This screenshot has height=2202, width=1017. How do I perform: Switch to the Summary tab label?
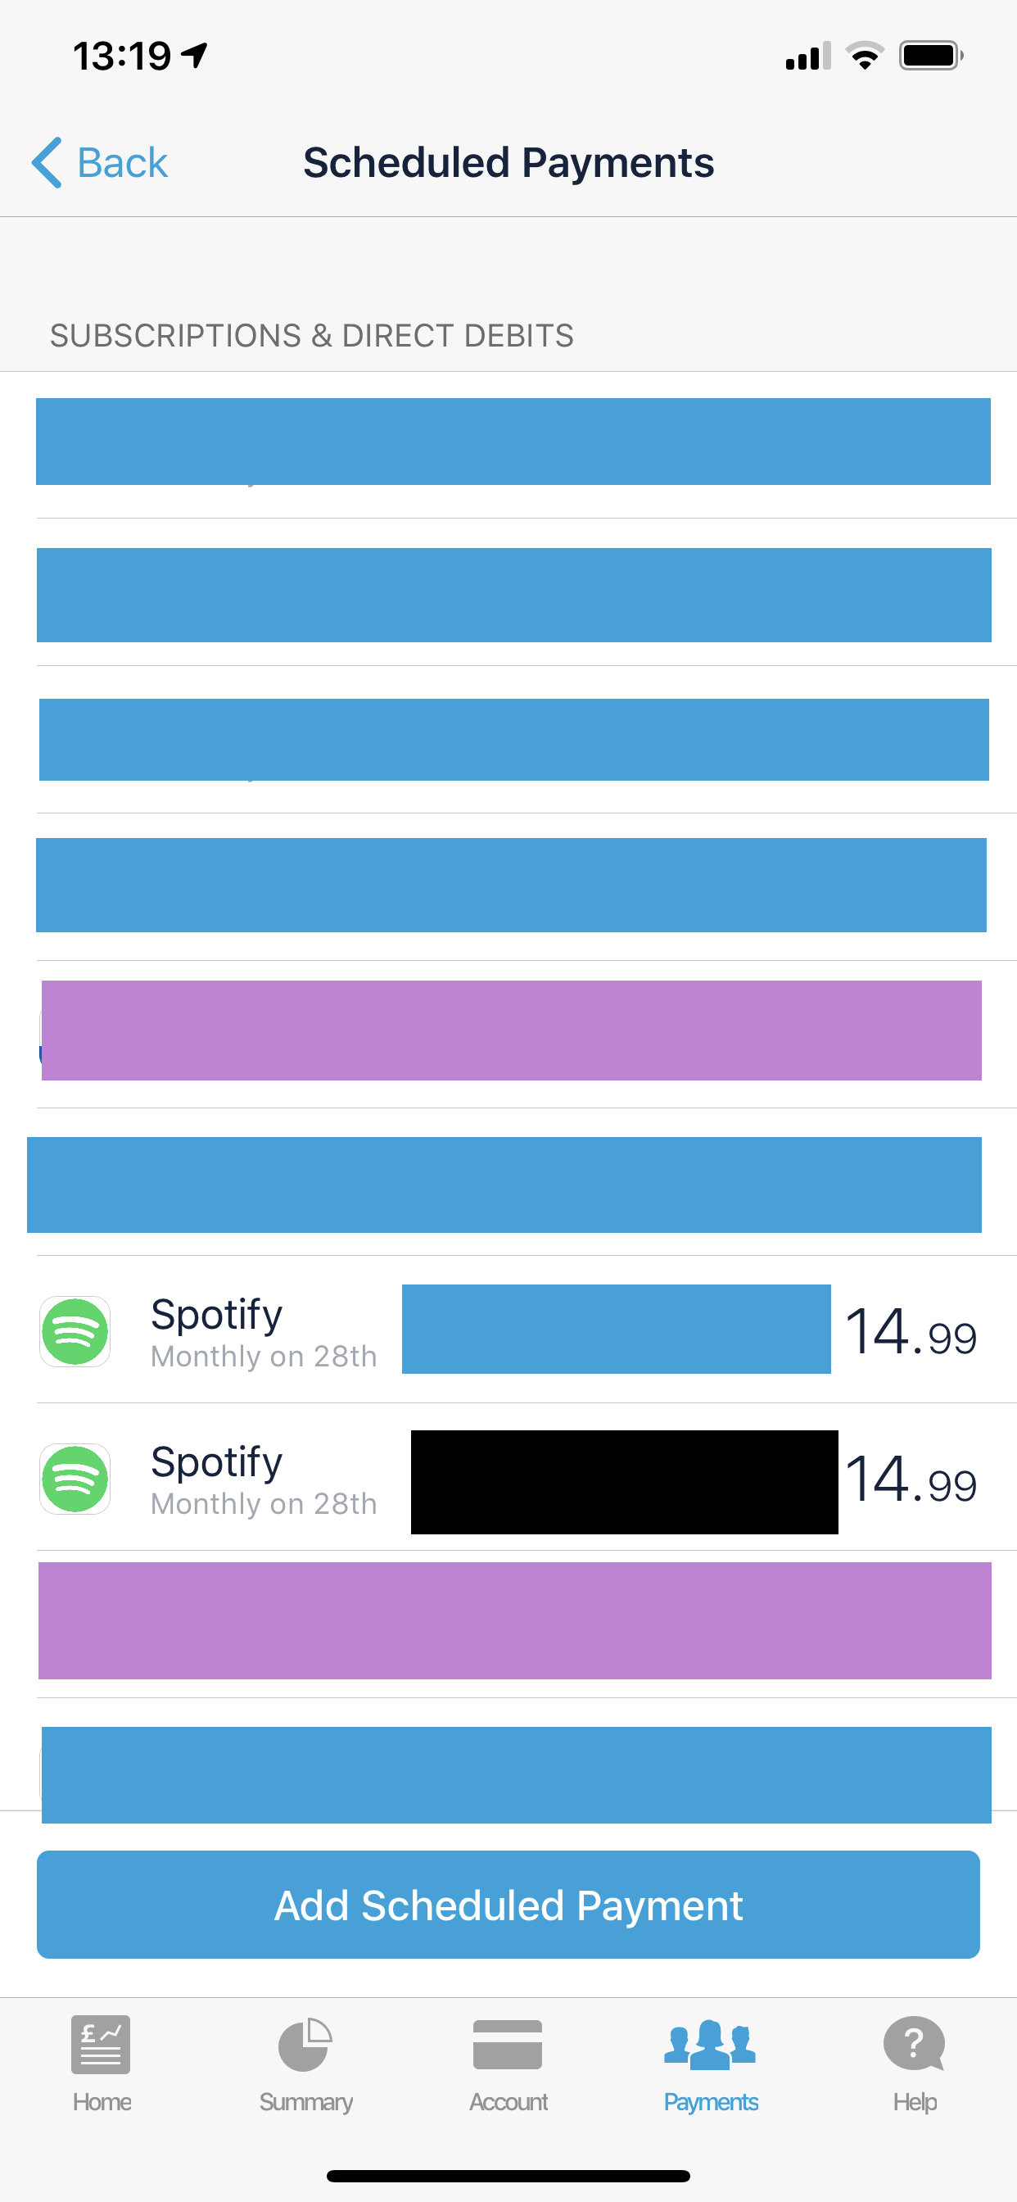tap(306, 2102)
